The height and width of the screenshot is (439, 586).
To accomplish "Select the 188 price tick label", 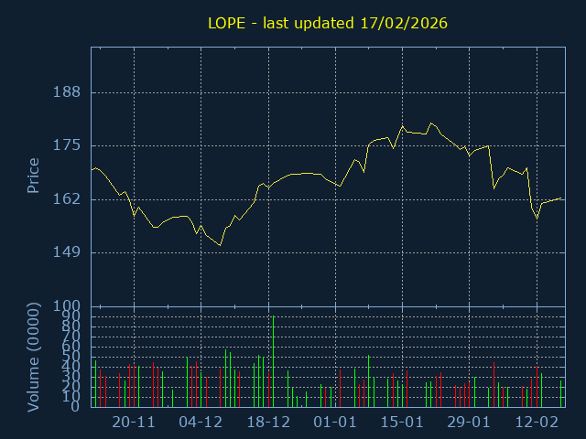I will [69, 92].
